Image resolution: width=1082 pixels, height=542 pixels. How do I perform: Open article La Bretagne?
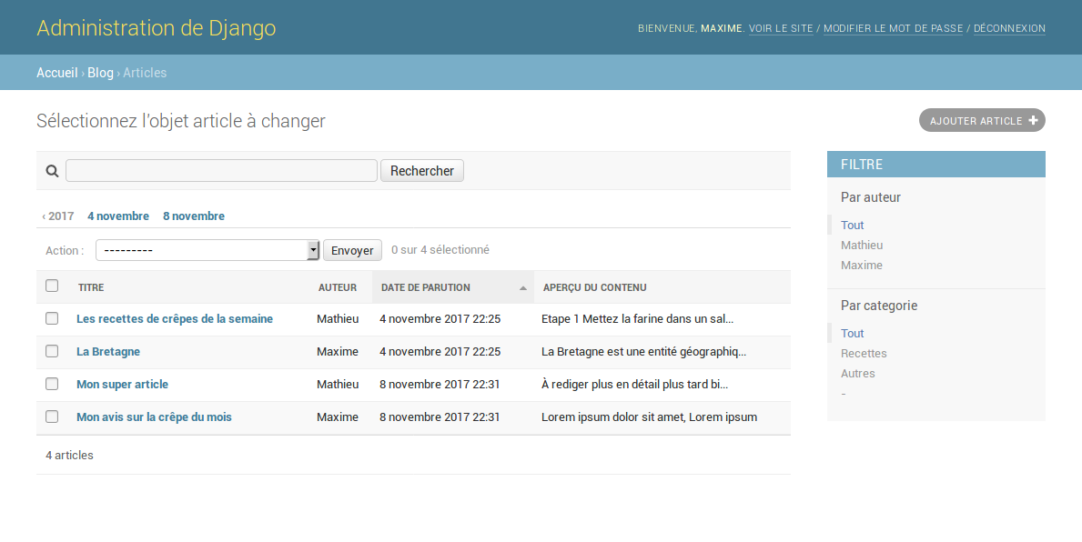pos(108,351)
